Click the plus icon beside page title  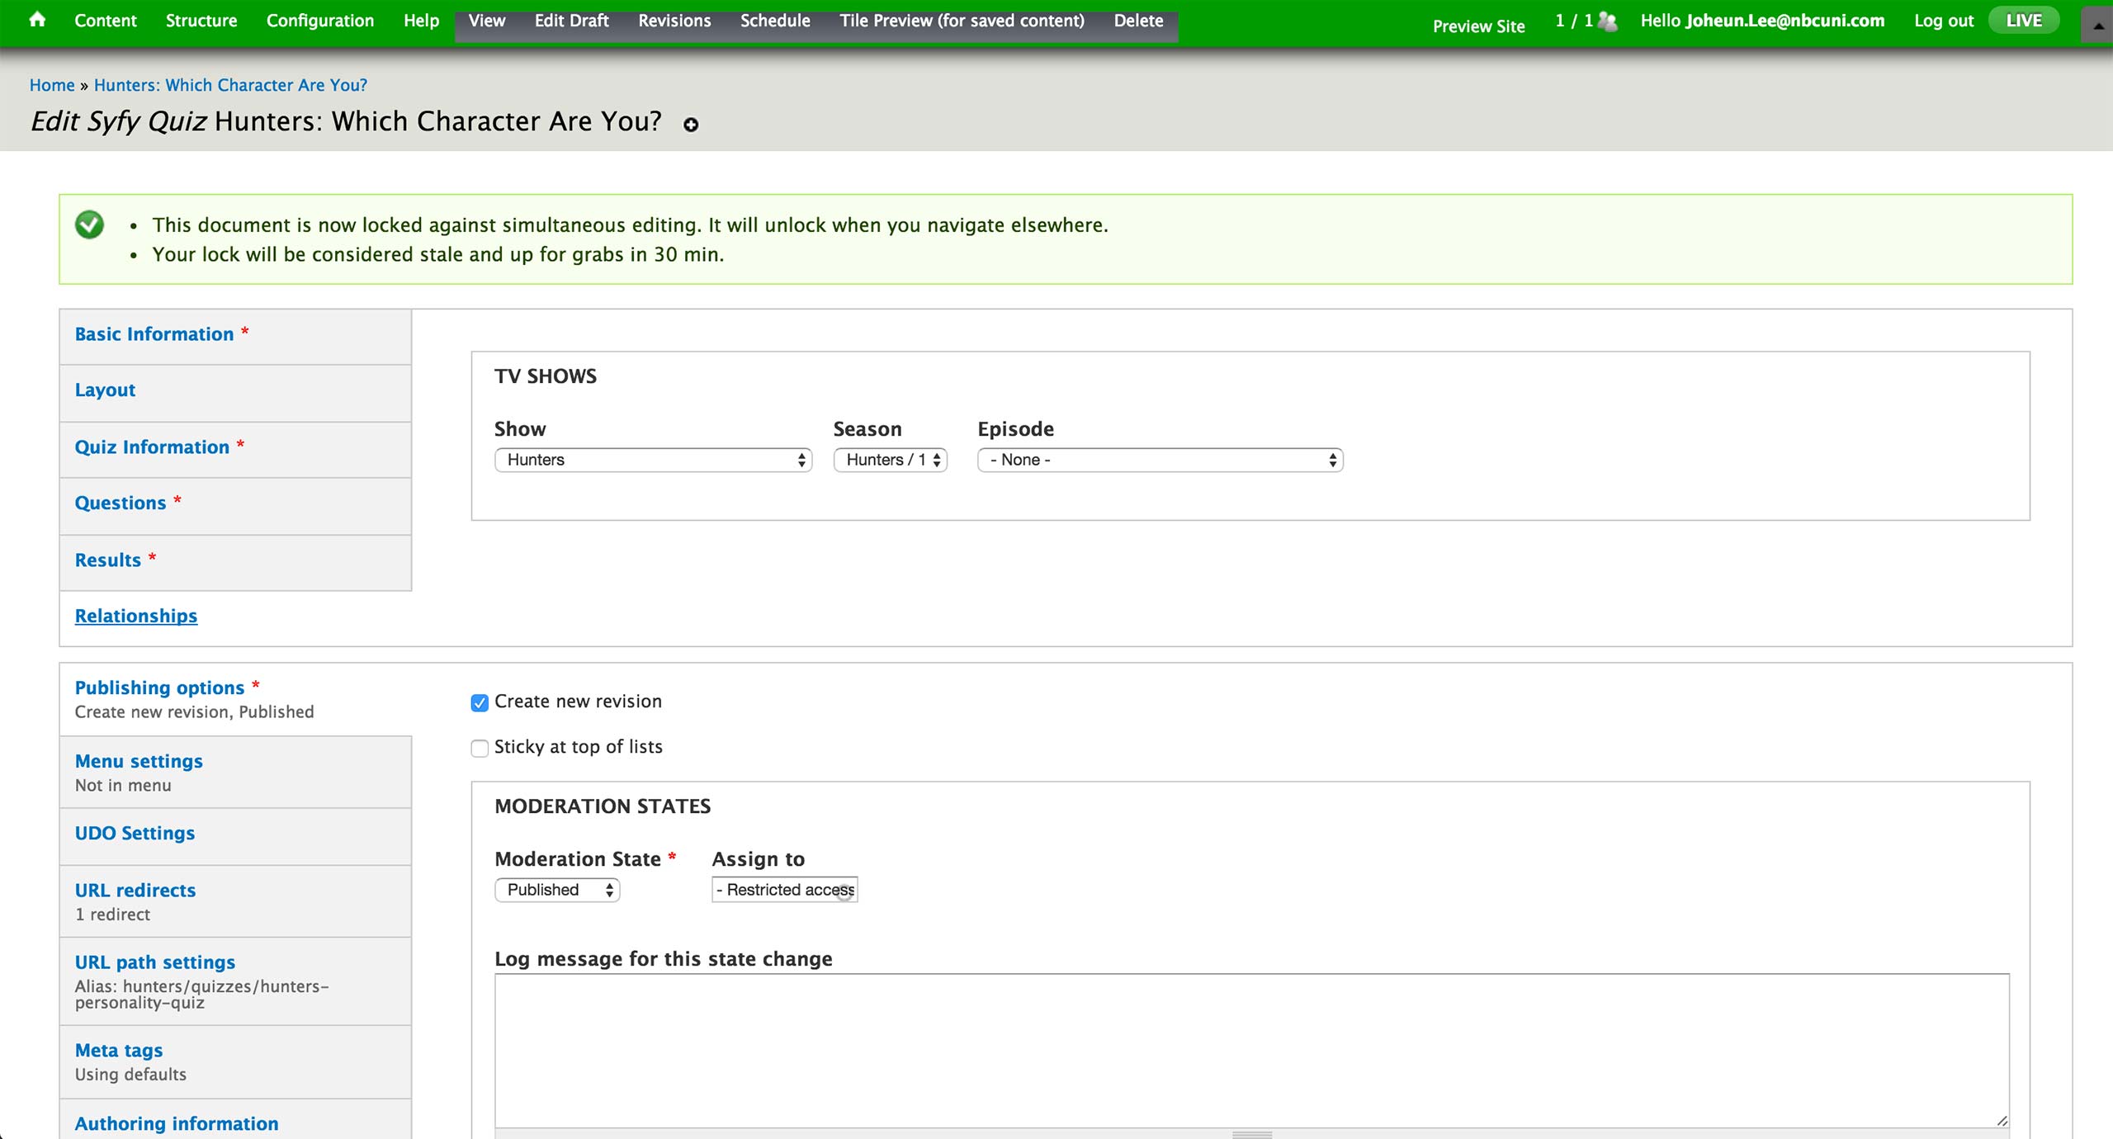click(x=691, y=125)
